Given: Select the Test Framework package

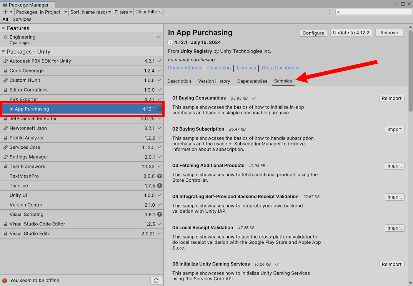Looking at the screenshot, I should (82, 166).
